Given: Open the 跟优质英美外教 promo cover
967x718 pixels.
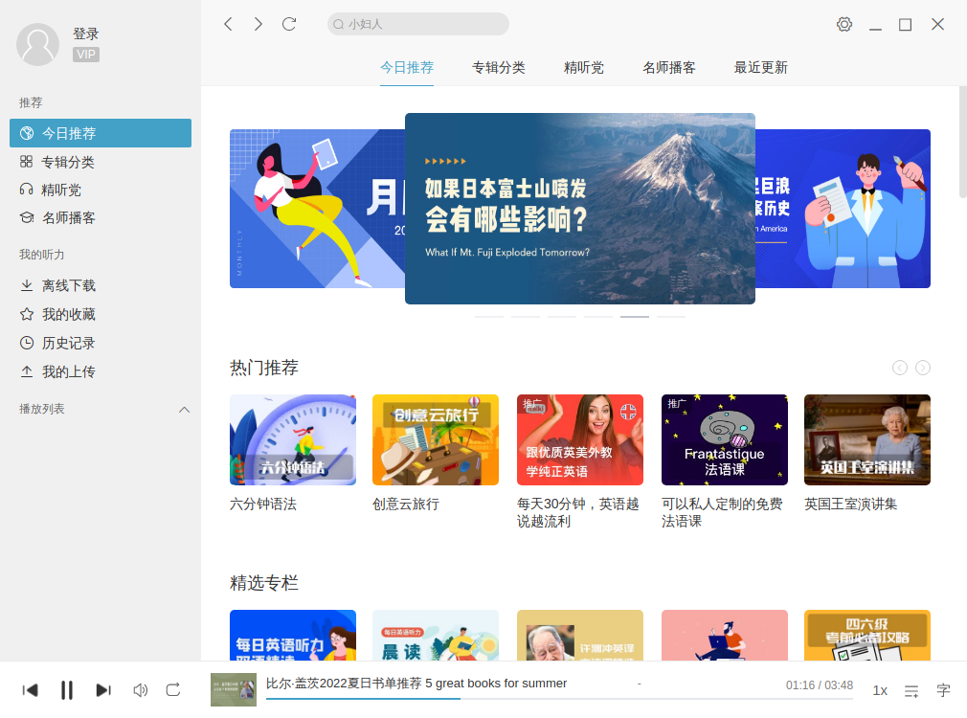Looking at the screenshot, I should tap(579, 439).
